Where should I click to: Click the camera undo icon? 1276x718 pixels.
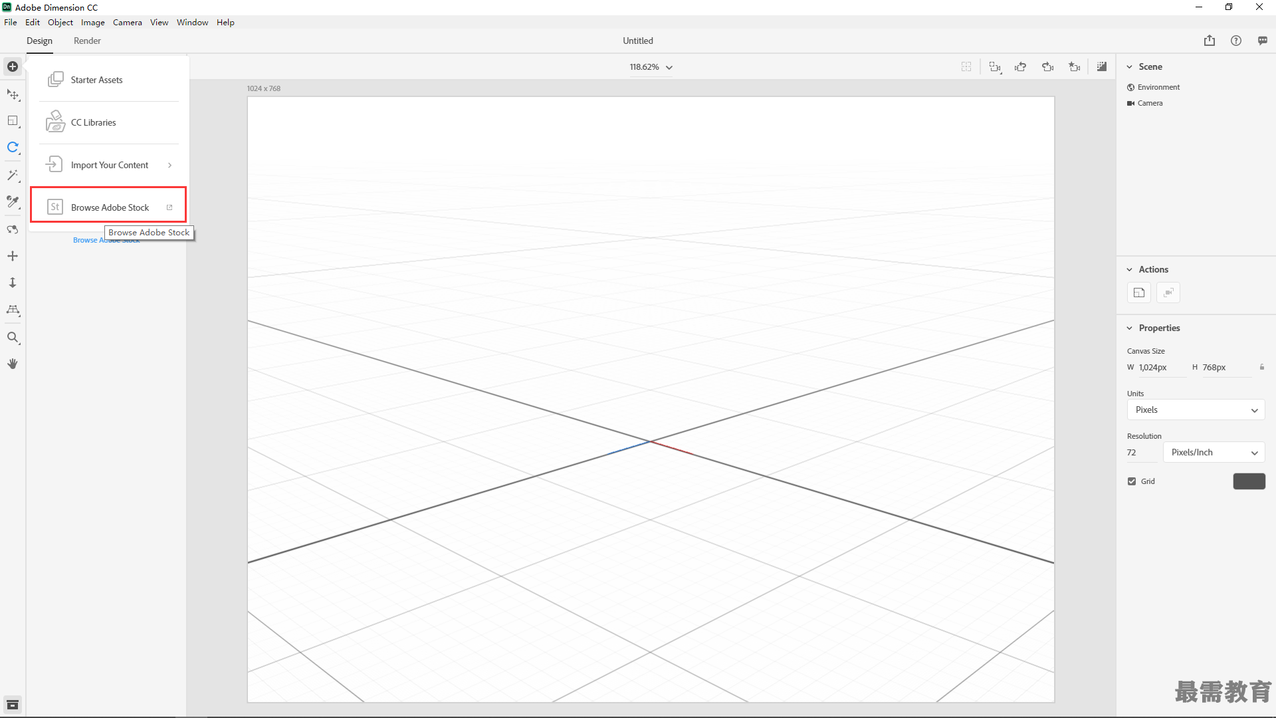coord(1021,66)
